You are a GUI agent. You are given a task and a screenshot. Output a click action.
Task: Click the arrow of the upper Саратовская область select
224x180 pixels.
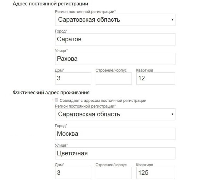[x=173, y=20]
